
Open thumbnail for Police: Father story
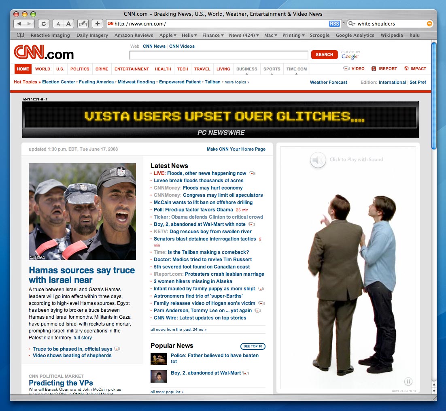pyautogui.click(x=159, y=359)
